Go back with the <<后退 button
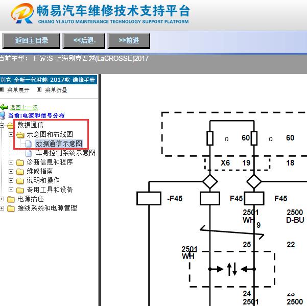The height and width of the screenshot is (306, 307). (x=84, y=40)
